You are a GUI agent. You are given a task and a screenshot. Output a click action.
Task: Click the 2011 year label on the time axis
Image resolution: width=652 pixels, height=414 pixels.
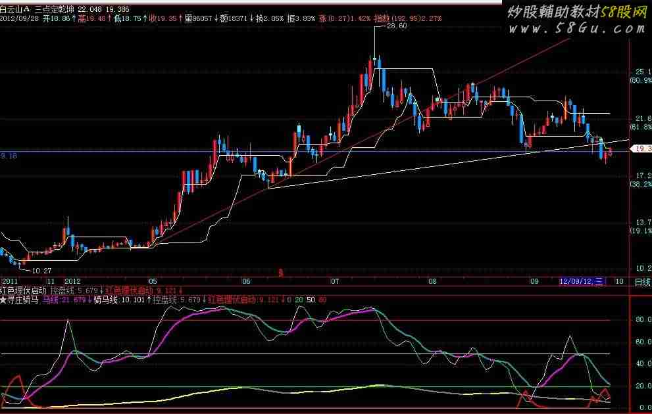tap(9, 281)
